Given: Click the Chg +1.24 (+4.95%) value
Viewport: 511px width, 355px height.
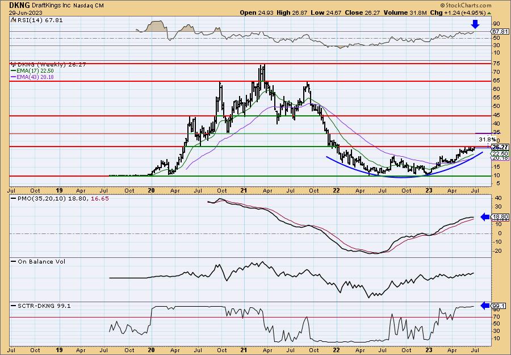Looking at the screenshot, I should 457,12.
